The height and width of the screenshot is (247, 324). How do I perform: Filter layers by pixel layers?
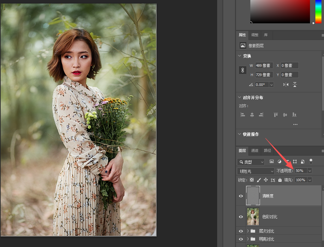(x=272, y=161)
